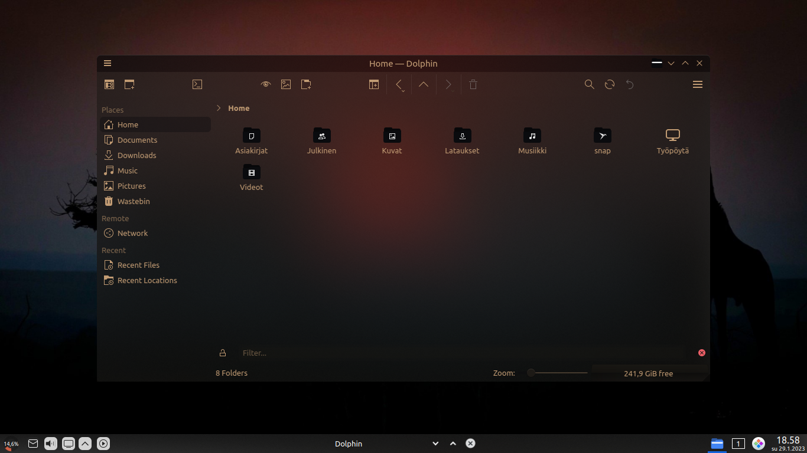Go forward in navigation history
Viewport: 807px width, 453px height.
[448, 84]
